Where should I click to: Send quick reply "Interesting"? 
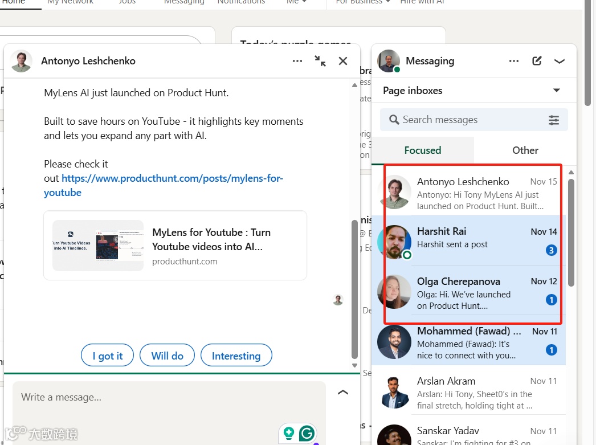(236, 356)
